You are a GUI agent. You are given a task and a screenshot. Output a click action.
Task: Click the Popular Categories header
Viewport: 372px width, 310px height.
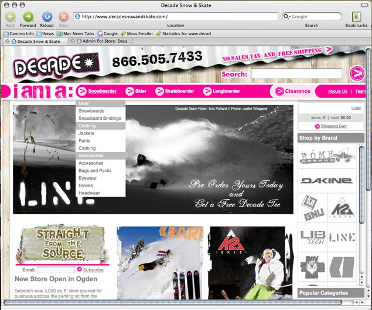[331, 292]
